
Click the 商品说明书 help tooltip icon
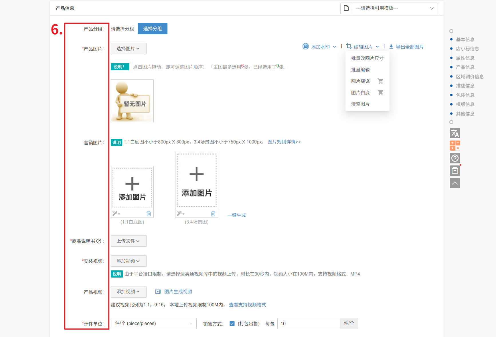[99, 241]
